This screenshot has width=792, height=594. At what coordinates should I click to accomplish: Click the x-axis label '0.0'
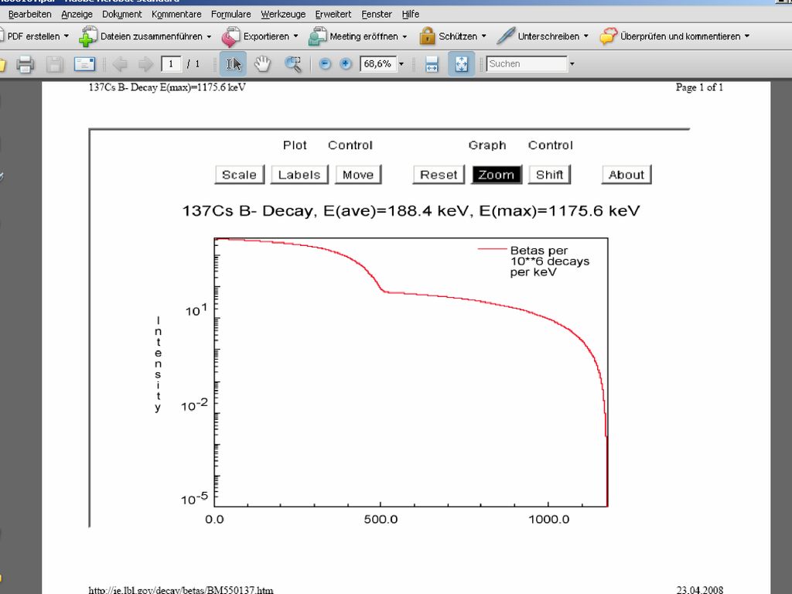click(x=214, y=519)
